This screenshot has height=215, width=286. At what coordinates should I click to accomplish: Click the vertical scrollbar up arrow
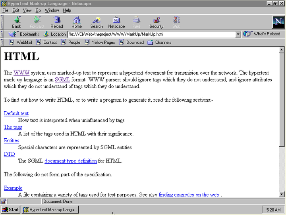point(282,50)
